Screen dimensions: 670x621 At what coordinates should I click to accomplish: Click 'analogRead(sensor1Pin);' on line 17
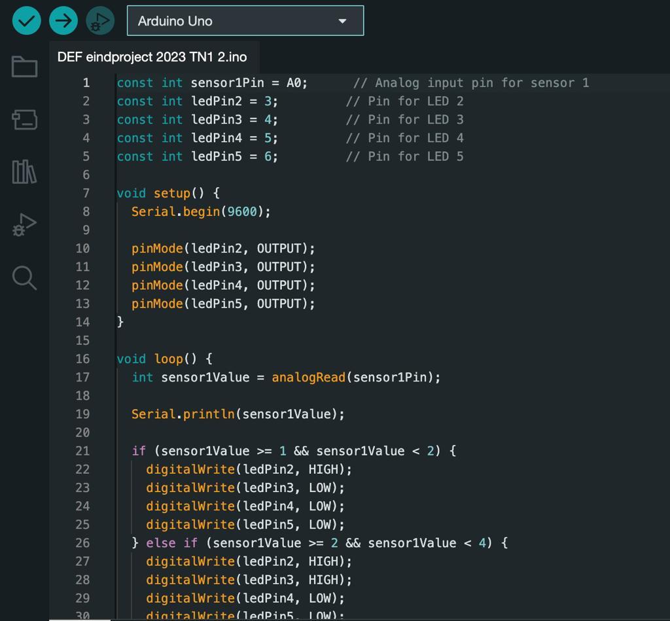coord(356,377)
